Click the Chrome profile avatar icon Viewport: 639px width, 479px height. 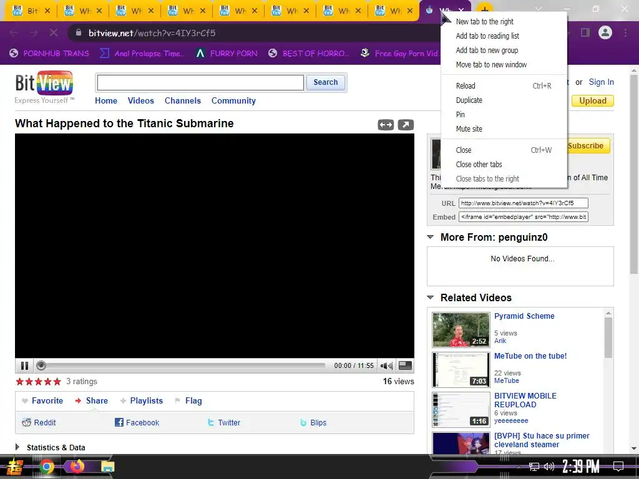(x=605, y=32)
